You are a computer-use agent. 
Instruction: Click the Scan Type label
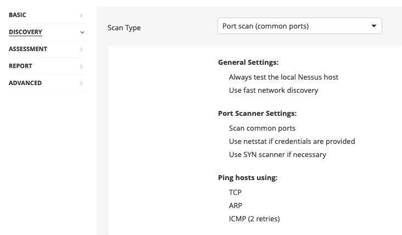point(124,27)
